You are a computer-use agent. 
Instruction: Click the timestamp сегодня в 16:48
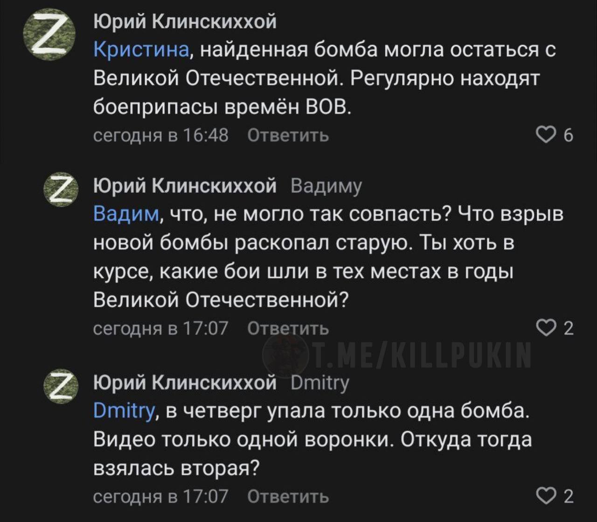pyautogui.click(x=161, y=135)
